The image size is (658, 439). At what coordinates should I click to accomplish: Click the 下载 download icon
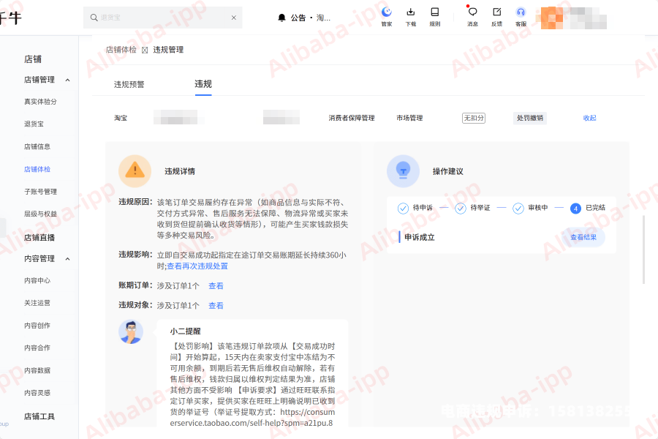pos(410,12)
